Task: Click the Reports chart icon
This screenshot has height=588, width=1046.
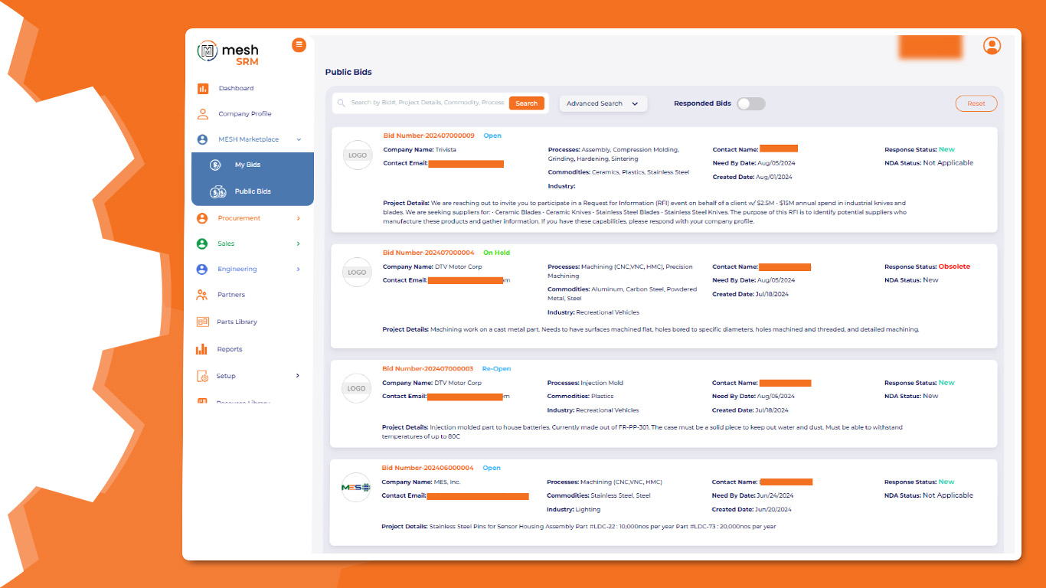Action: click(201, 349)
